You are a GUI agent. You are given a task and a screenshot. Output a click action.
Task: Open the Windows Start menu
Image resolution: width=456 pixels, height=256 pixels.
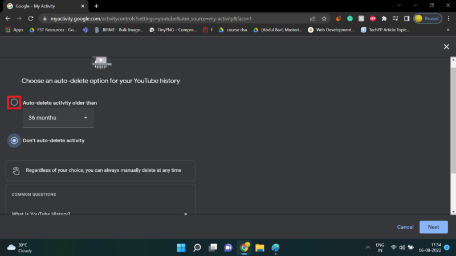[181, 247]
